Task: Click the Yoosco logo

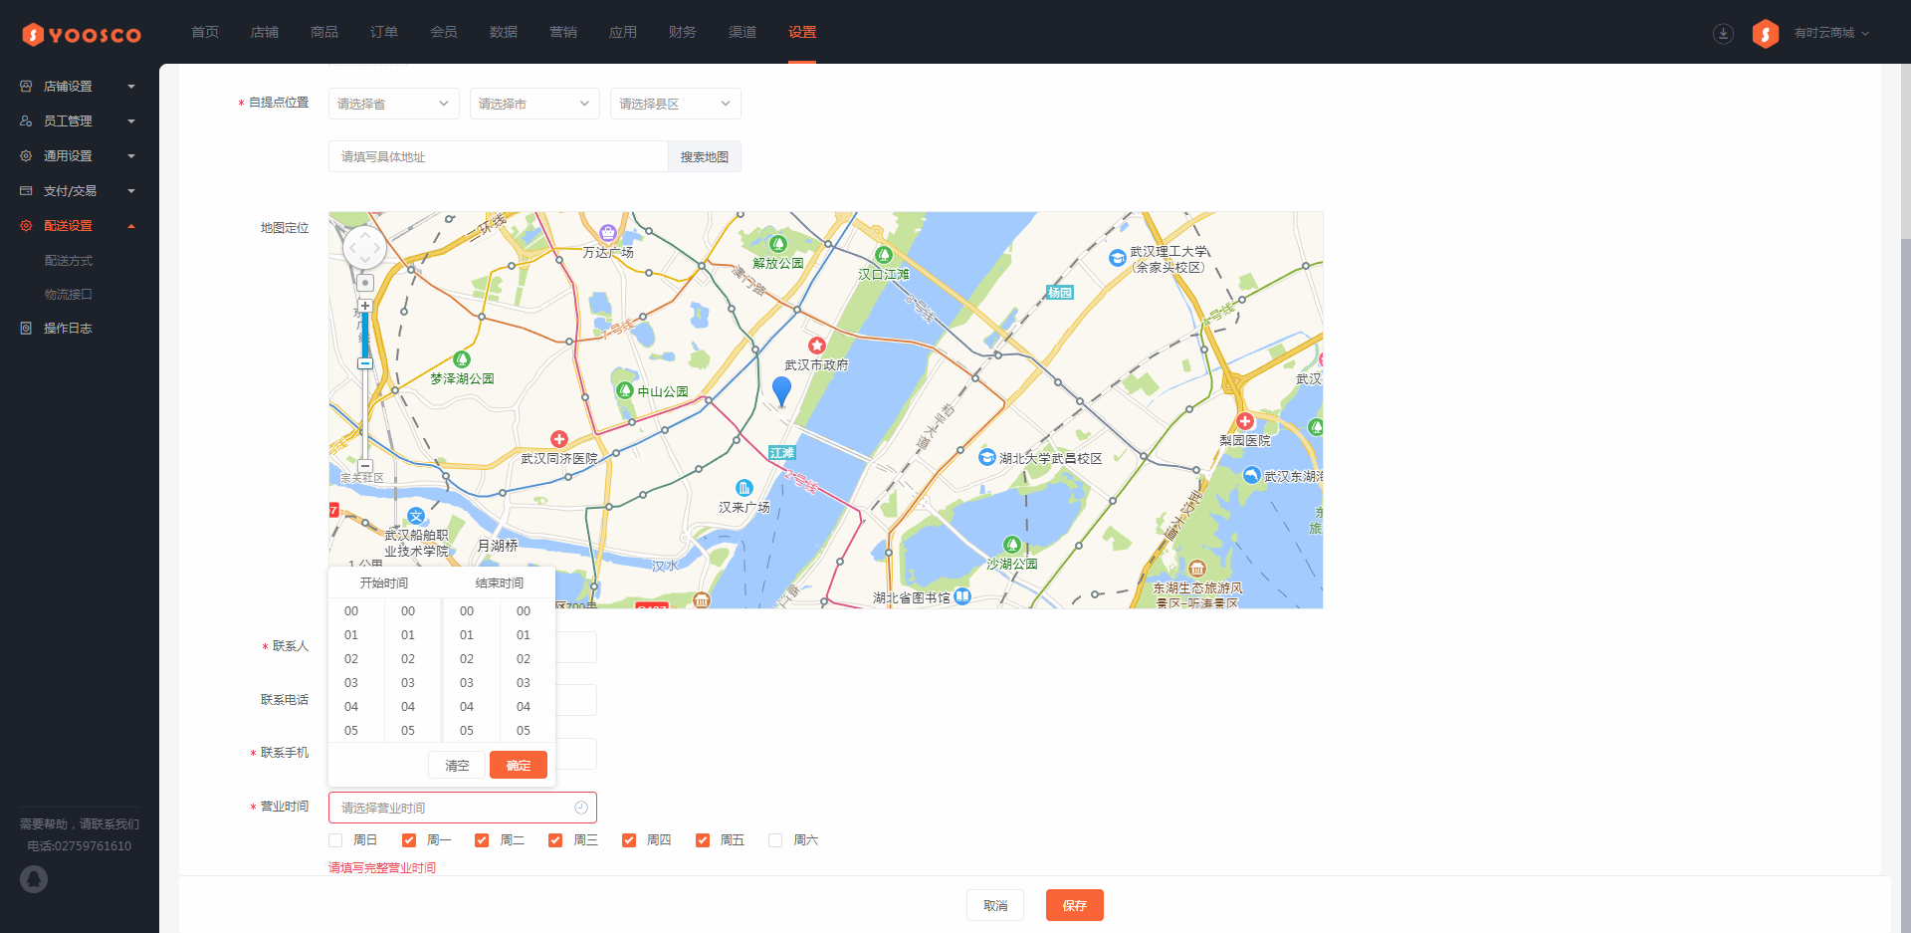Action: click(82, 35)
